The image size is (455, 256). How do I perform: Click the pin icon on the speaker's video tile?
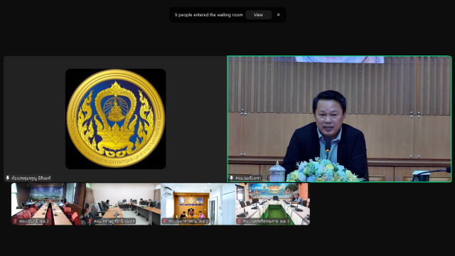tap(232, 178)
